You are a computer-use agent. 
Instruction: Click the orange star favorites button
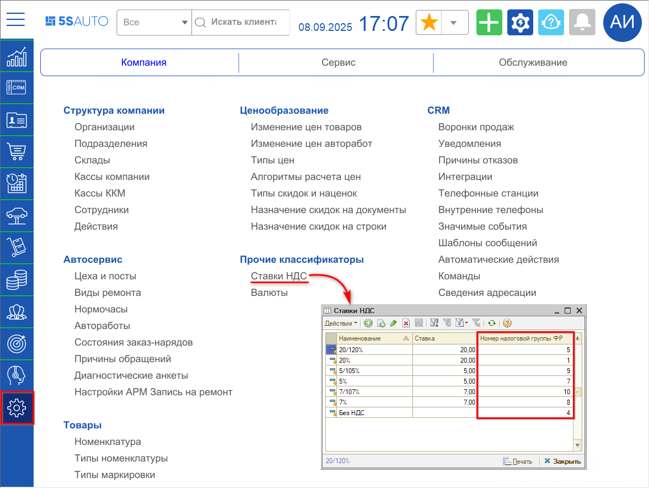click(x=429, y=23)
